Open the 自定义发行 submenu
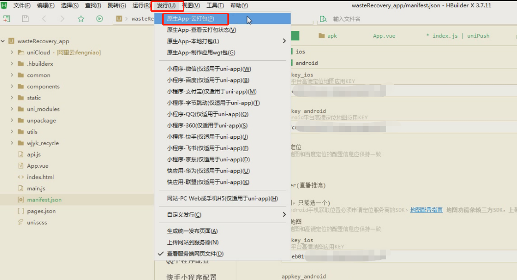517x280 pixels. (x=222, y=215)
